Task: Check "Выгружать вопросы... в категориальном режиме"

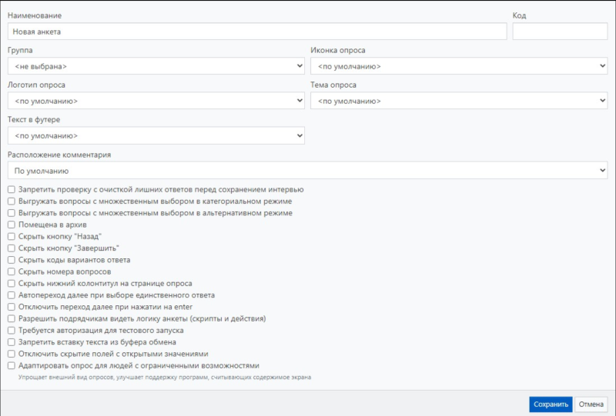Action: [x=12, y=201]
